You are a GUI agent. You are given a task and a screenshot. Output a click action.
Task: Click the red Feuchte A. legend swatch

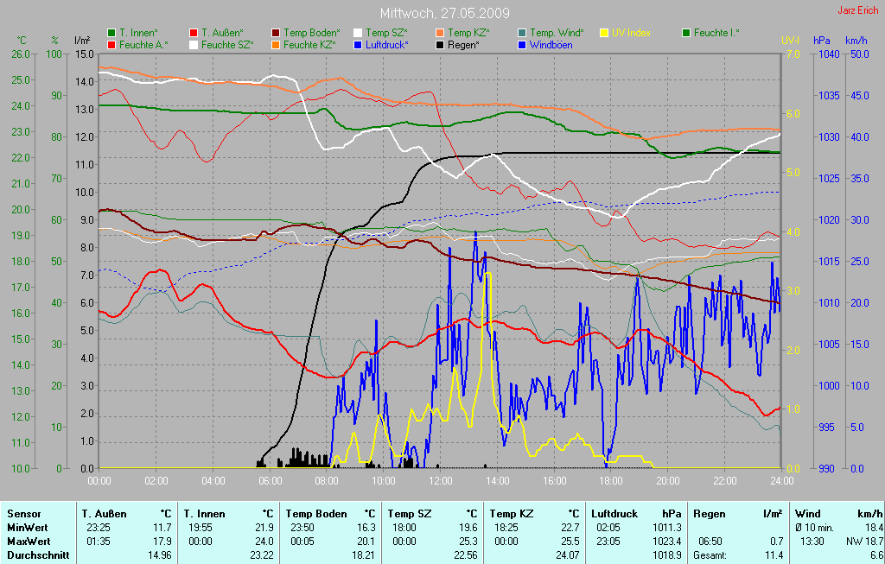111,45
